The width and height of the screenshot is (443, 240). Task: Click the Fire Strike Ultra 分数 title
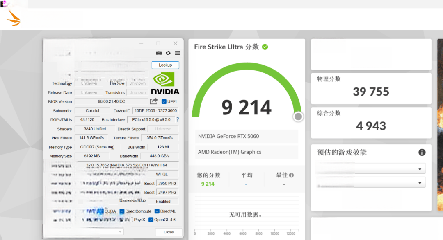[x=226, y=47]
